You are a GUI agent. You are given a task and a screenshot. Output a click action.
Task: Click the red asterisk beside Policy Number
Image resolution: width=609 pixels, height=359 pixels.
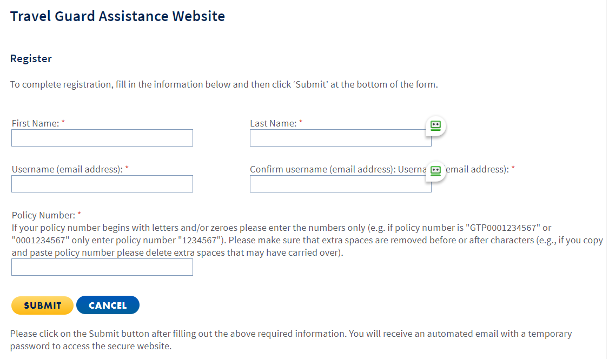coord(79,215)
